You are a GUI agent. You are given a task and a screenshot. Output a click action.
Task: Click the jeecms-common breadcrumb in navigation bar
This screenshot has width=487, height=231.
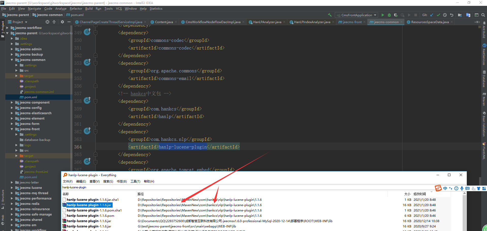click(x=50, y=15)
